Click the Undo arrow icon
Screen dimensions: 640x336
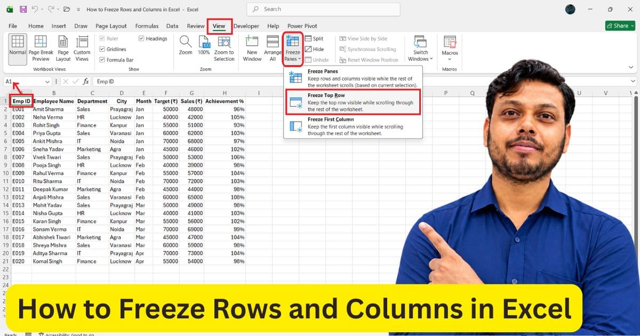coord(35,9)
